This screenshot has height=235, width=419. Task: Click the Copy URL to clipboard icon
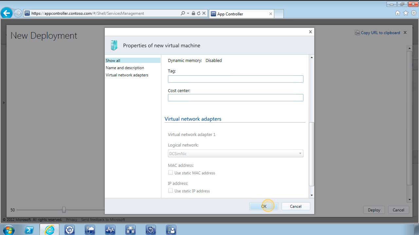tap(357, 33)
